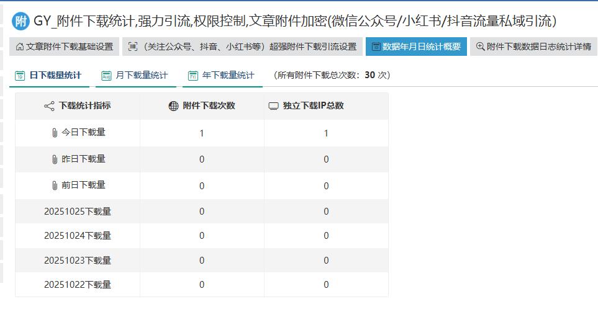Screen dimensions: 598x317
Task: Open 附件下载数据日志统计详情 page
Action: 538,47
